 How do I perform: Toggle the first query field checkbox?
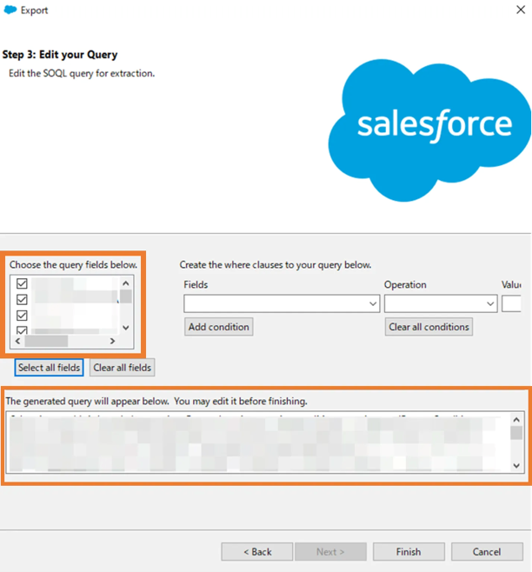(22, 283)
